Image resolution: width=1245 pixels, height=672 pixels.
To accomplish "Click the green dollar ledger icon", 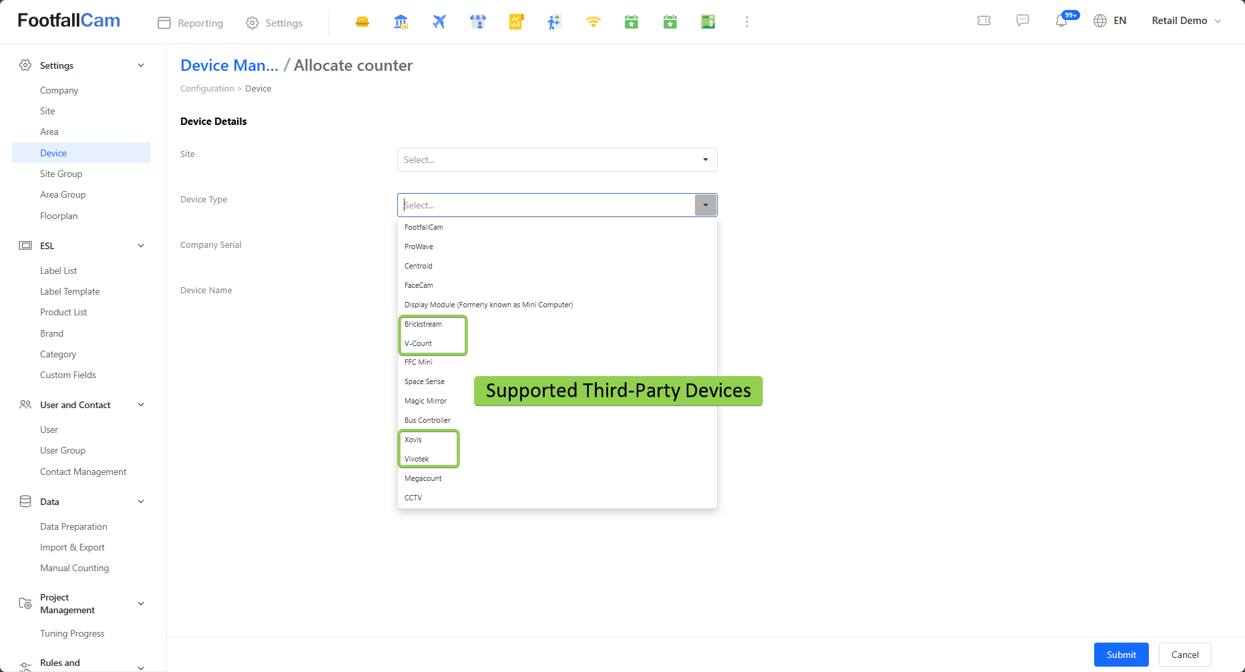I will pyautogui.click(x=708, y=22).
